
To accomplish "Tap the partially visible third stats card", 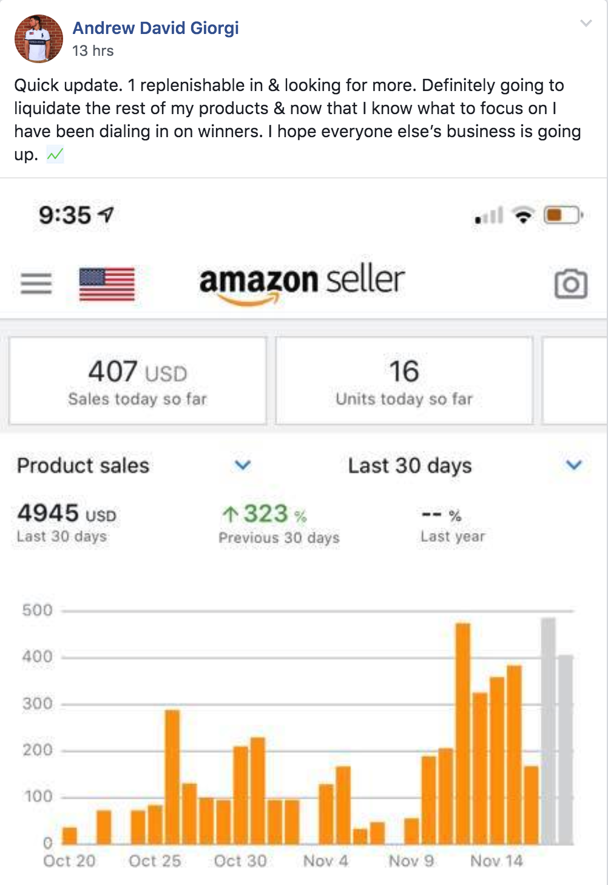I will tap(575, 381).
